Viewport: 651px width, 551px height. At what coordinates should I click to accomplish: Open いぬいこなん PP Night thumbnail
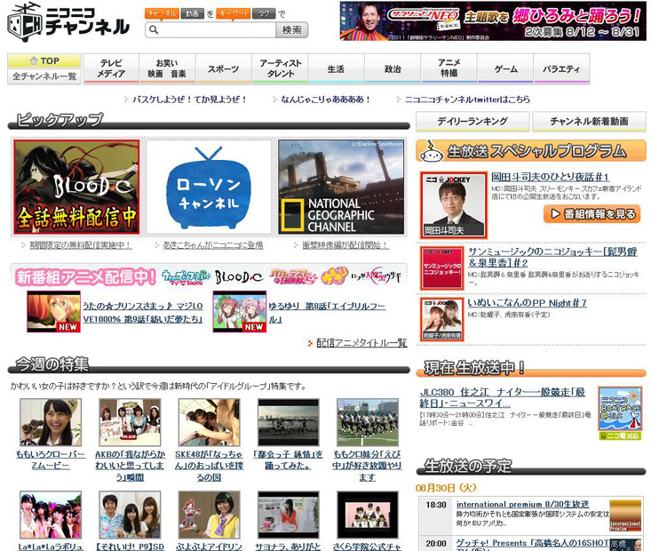pyautogui.click(x=441, y=320)
